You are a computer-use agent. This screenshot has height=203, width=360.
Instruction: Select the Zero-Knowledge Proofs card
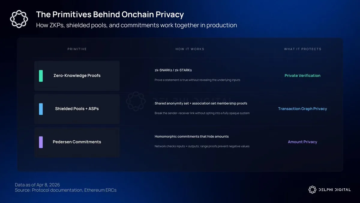[77, 76]
